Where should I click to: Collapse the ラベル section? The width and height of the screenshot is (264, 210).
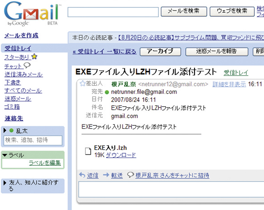[x=5, y=155]
